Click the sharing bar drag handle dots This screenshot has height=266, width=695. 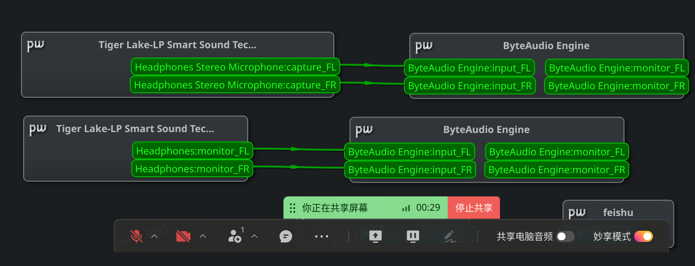tap(292, 208)
